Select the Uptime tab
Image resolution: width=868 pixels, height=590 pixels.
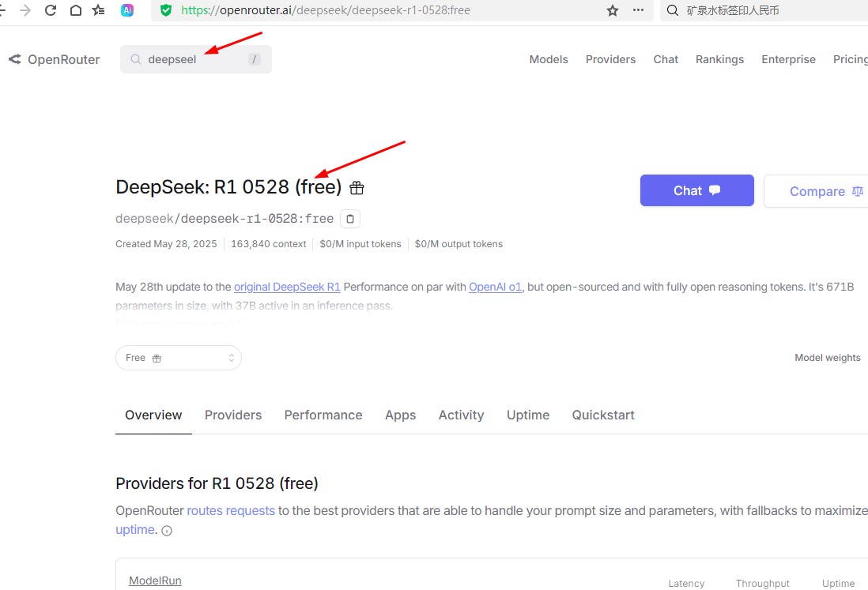pyautogui.click(x=527, y=415)
